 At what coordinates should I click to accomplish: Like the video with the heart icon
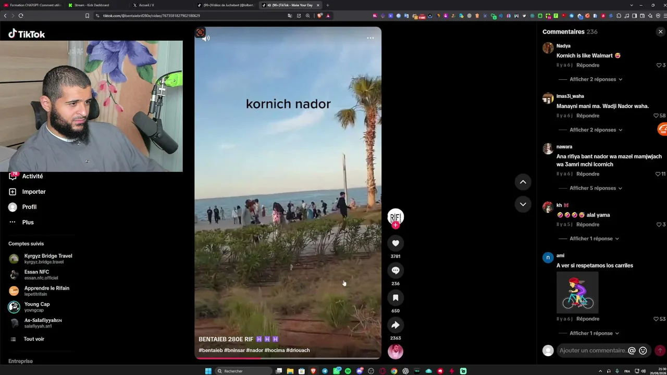click(x=396, y=243)
